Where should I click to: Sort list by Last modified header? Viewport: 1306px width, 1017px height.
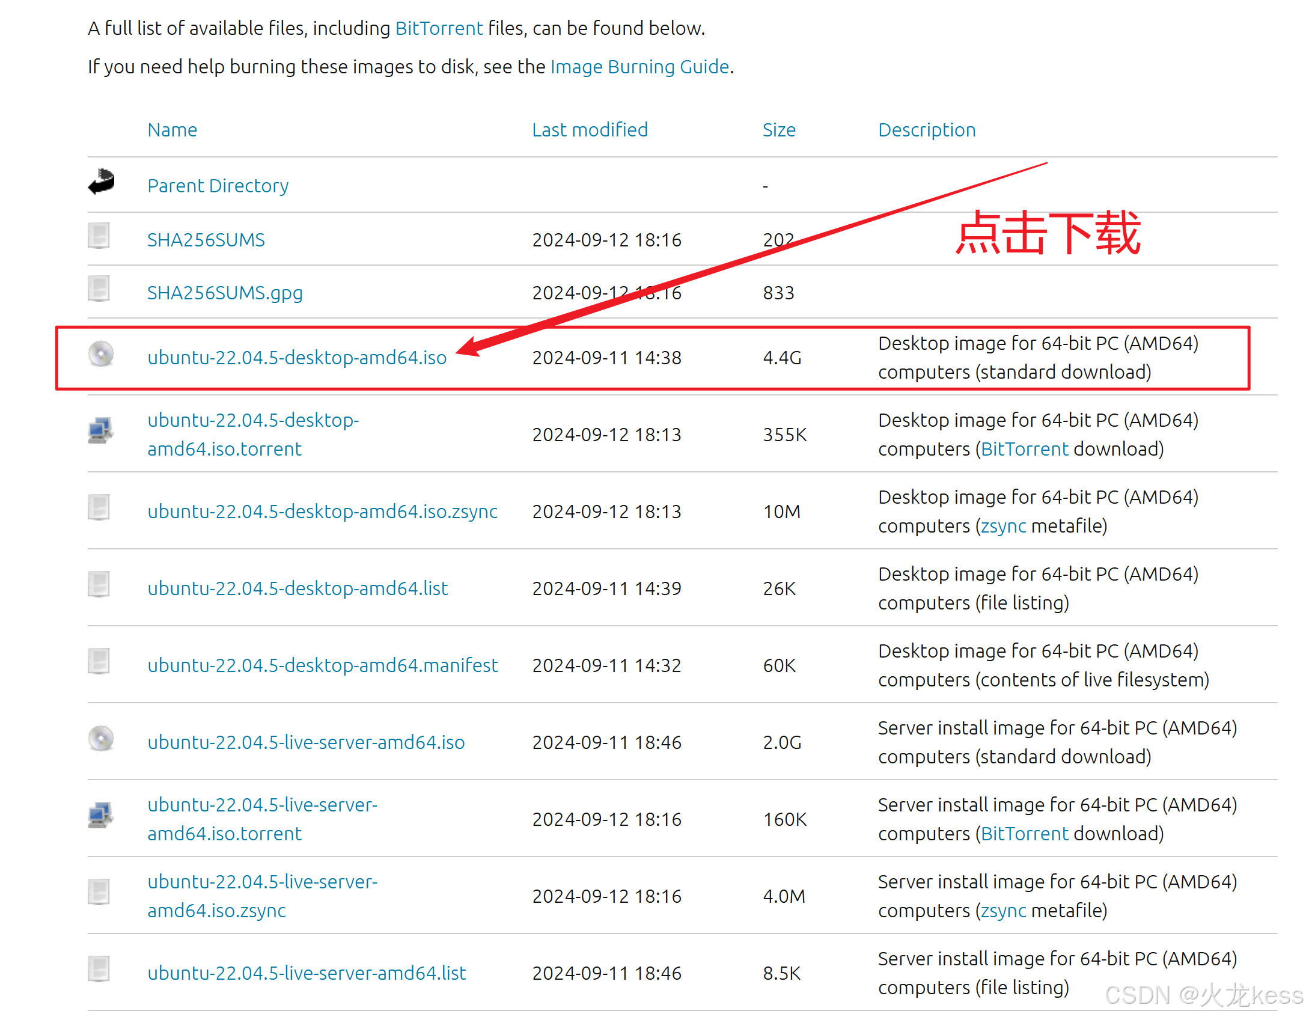click(590, 130)
